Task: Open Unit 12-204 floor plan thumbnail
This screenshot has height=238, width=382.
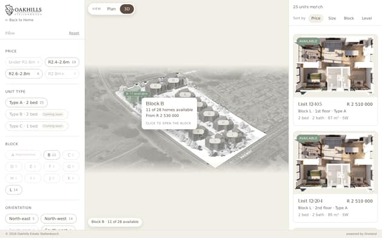Action: pyautogui.click(x=335, y=162)
